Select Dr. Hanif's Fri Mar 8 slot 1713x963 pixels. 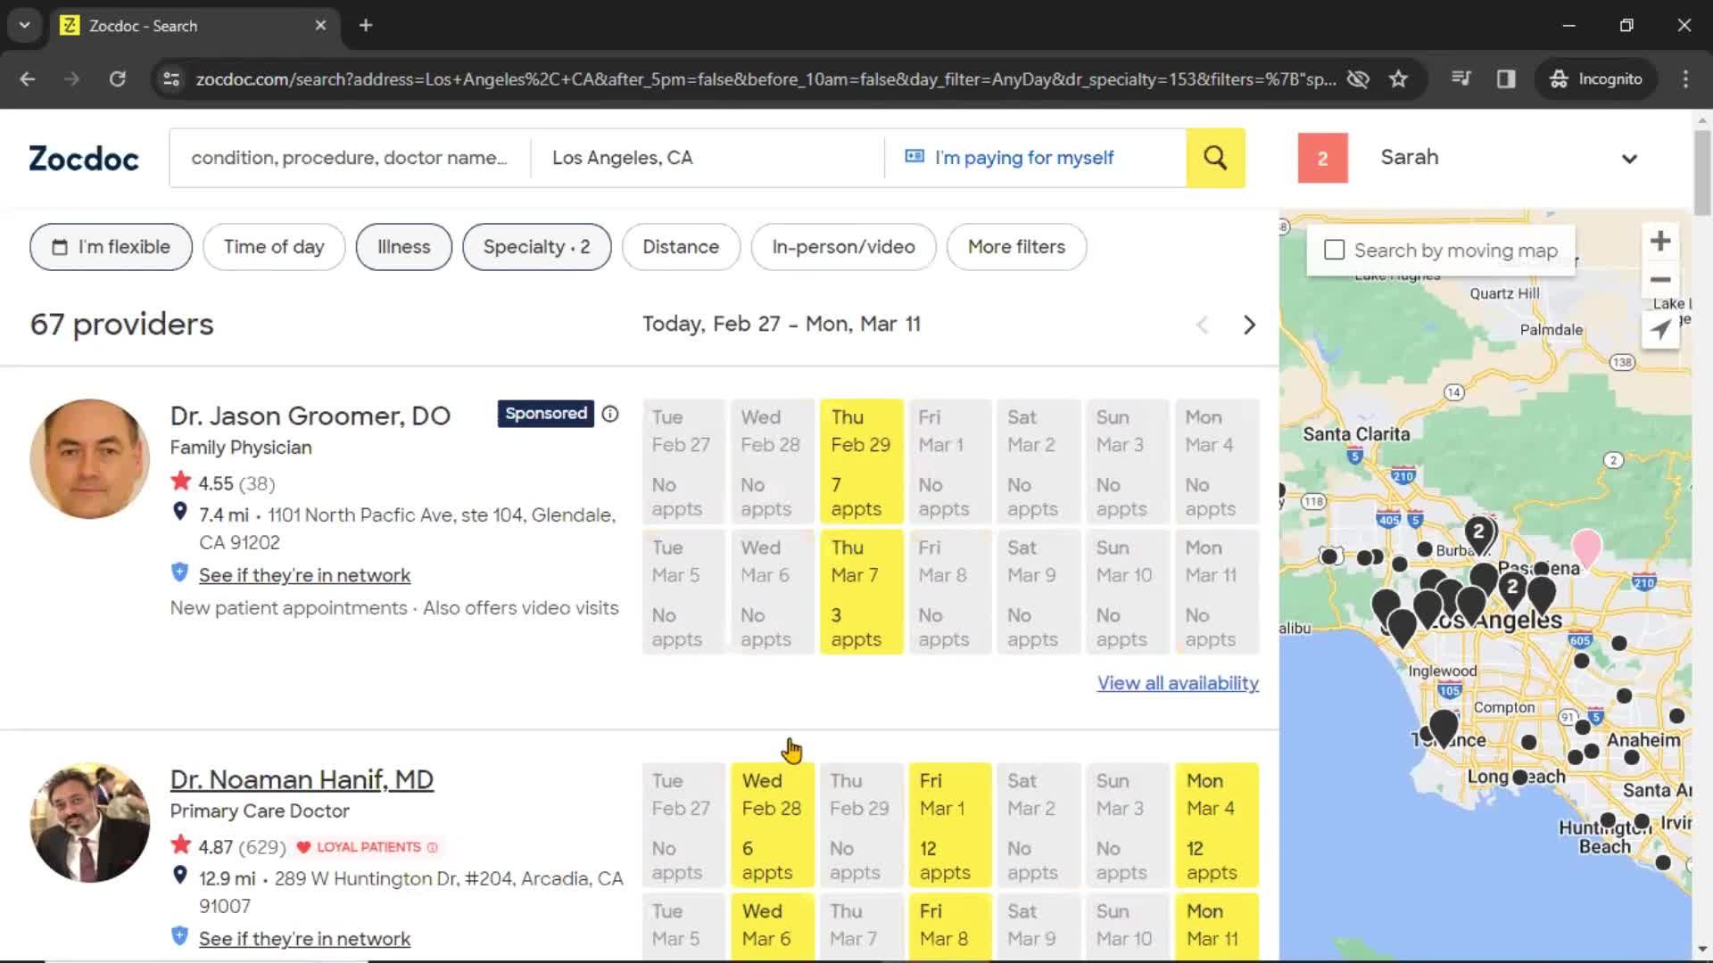pos(950,926)
